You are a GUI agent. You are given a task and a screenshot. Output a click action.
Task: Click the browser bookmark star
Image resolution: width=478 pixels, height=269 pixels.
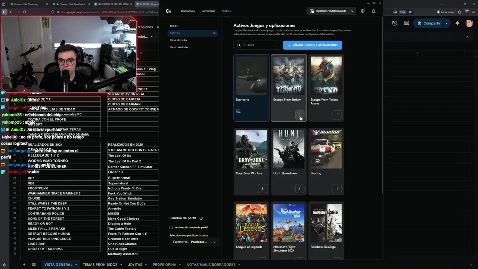pyautogui.click(x=410, y=12)
